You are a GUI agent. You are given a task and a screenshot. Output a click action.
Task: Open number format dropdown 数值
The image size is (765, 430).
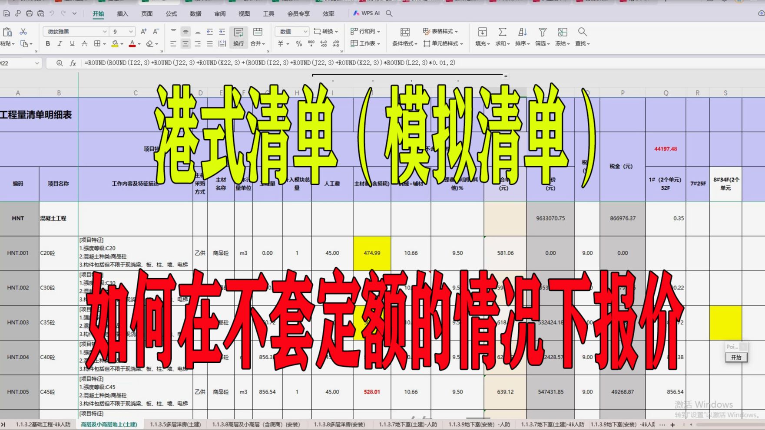305,32
